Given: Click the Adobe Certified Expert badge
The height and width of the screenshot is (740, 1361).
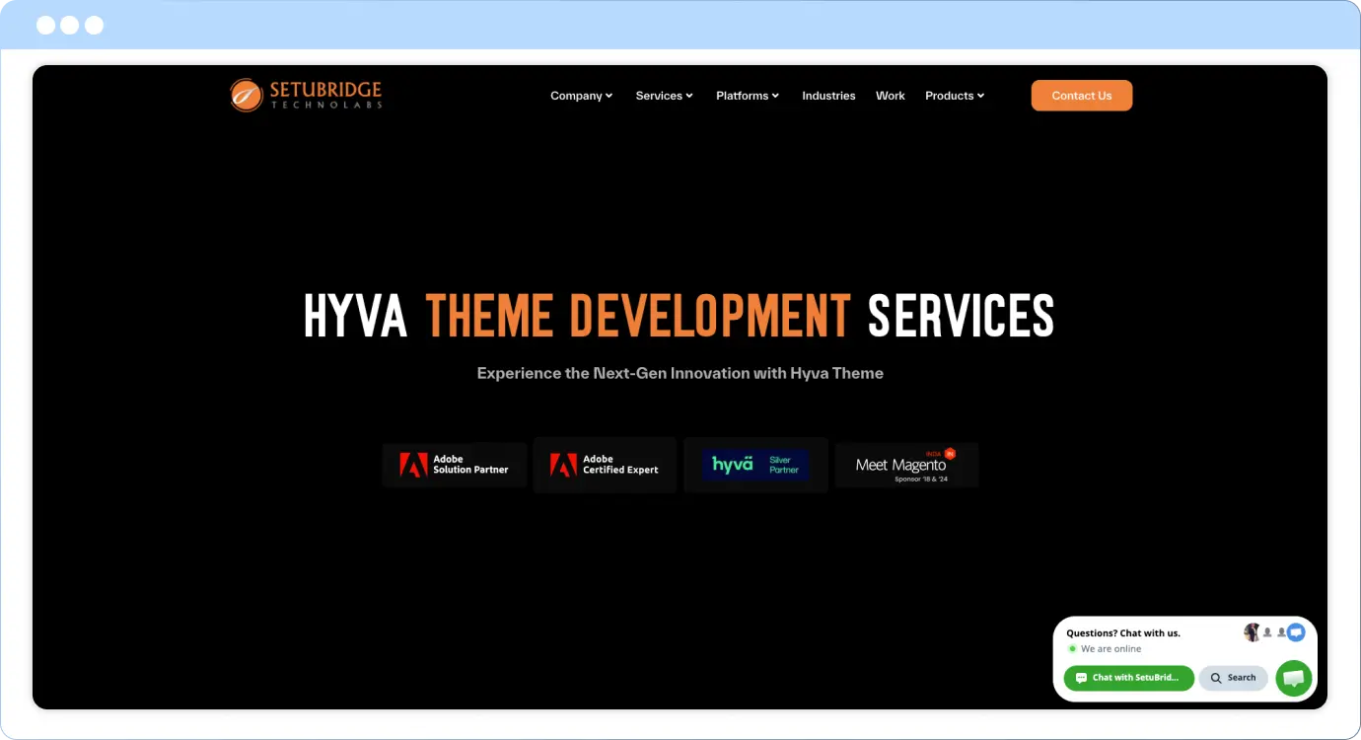Looking at the screenshot, I should (605, 465).
